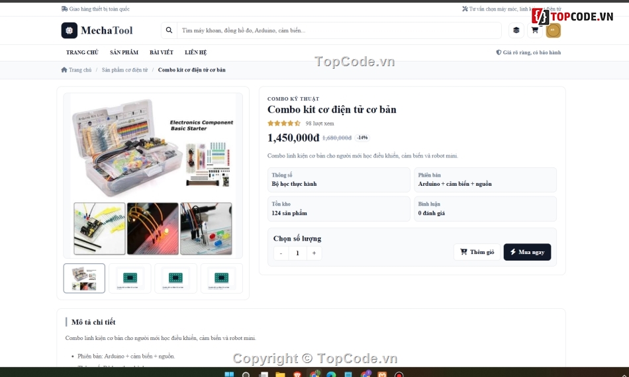Increase quantity with the plus button
Screen dimensions: 629x377
[x=314, y=253]
